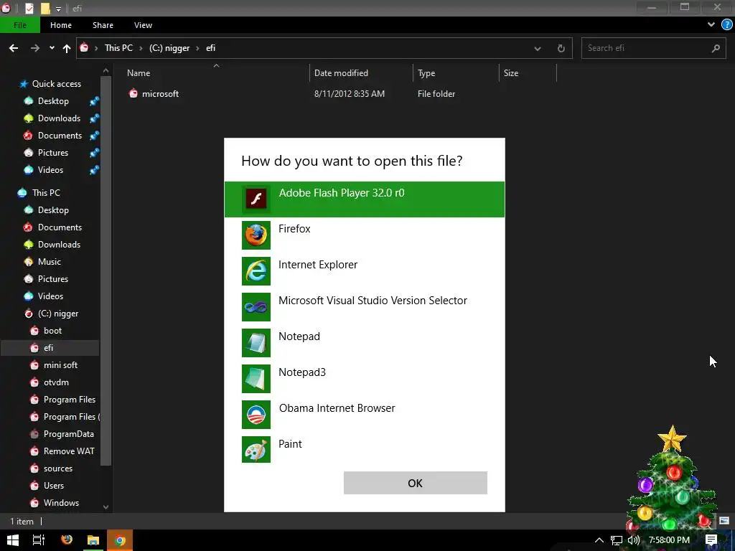Switch to Chrome on the taskbar

120,540
